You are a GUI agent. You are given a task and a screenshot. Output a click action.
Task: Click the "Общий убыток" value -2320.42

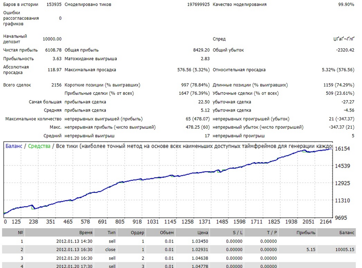click(x=345, y=50)
